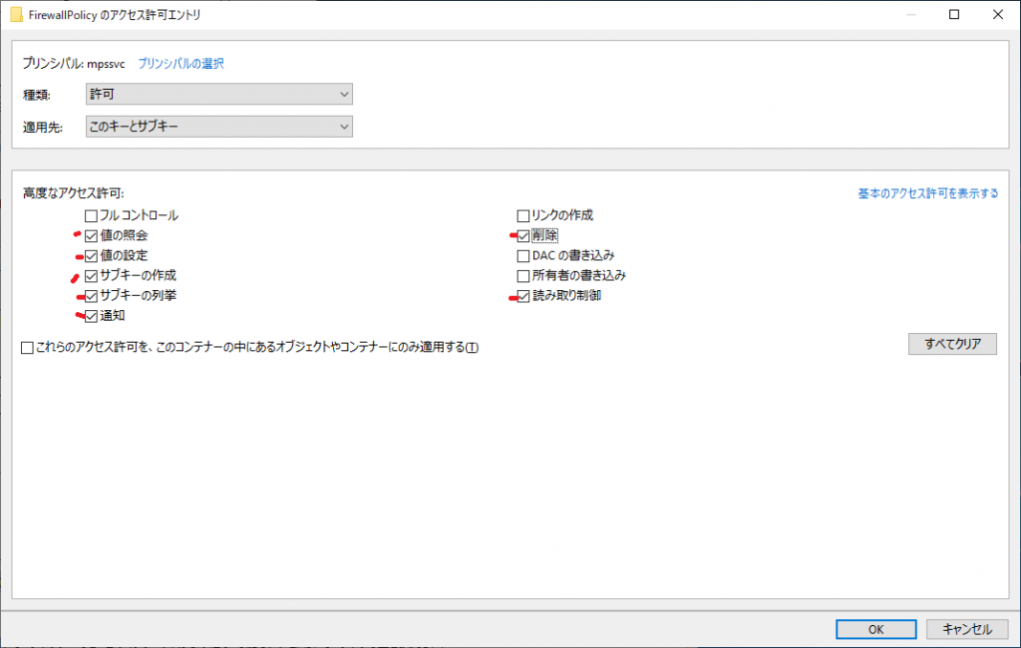This screenshot has height=648, width=1021.
Task: Enable the リンクの作成 checkbox
Action: click(522, 215)
